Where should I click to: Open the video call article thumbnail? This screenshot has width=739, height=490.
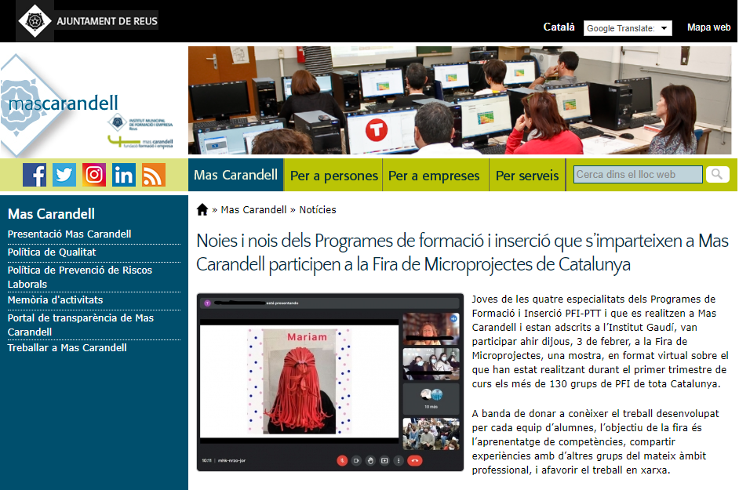330,383
